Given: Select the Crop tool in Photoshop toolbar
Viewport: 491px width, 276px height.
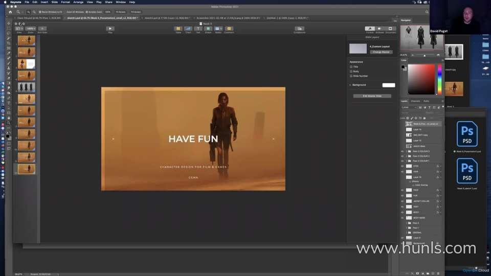Looking at the screenshot, I should (9, 43).
